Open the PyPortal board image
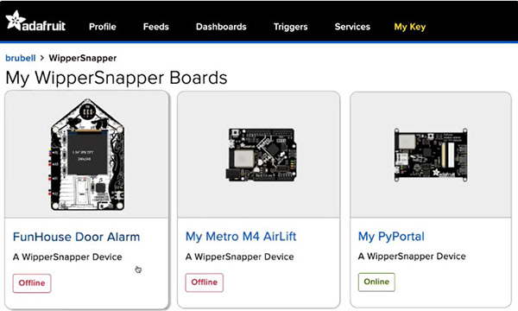Image resolution: width=518 pixels, height=311 pixels. point(431,155)
